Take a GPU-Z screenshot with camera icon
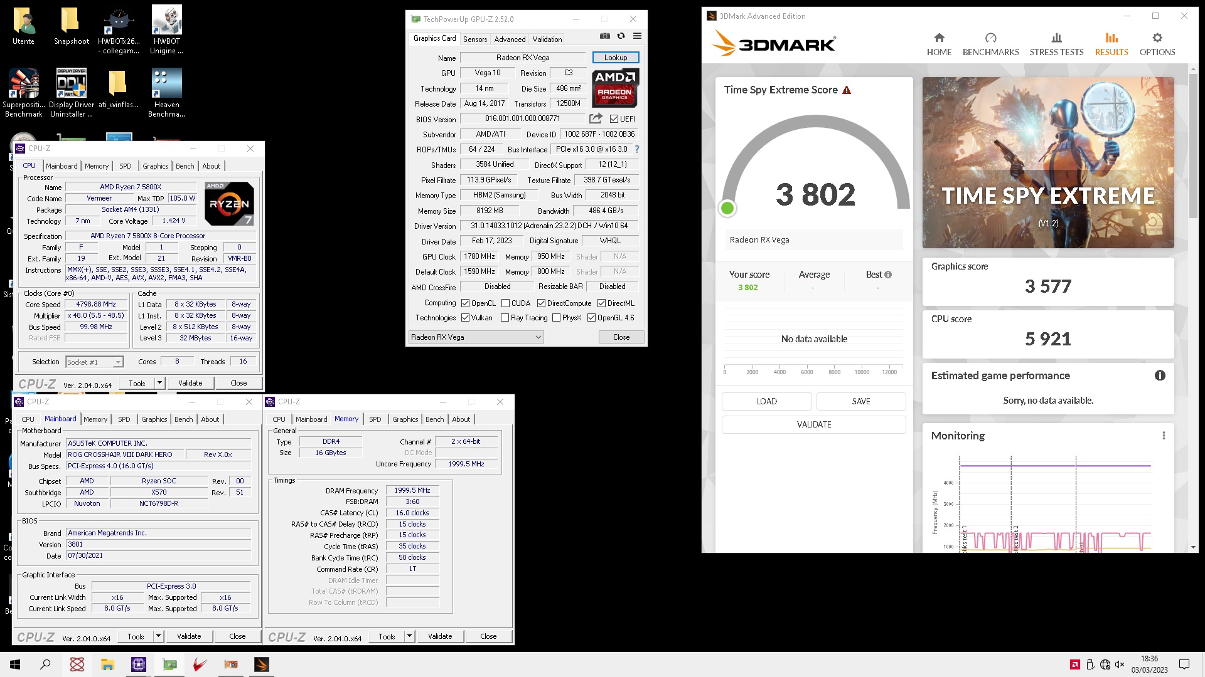Screen dimensions: 1205x677 604,36
